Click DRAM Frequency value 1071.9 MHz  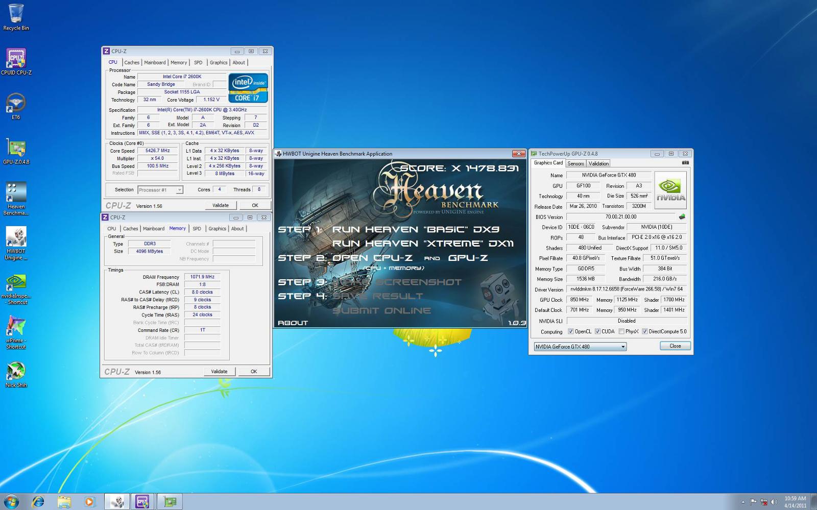pyautogui.click(x=202, y=277)
